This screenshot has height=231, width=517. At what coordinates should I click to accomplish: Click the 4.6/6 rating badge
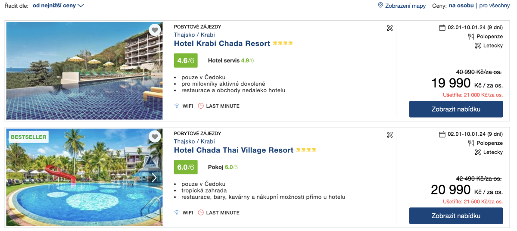[x=186, y=61]
